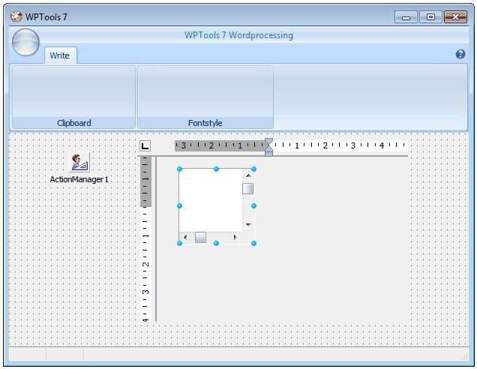Select the ActionManager1 component icon
The image size is (477, 369).
pos(79,162)
